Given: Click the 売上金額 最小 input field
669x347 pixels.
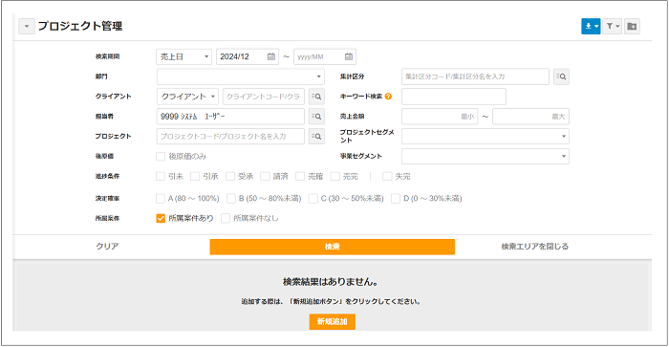Looking at the screenshot, I should [x=440, y=117].
